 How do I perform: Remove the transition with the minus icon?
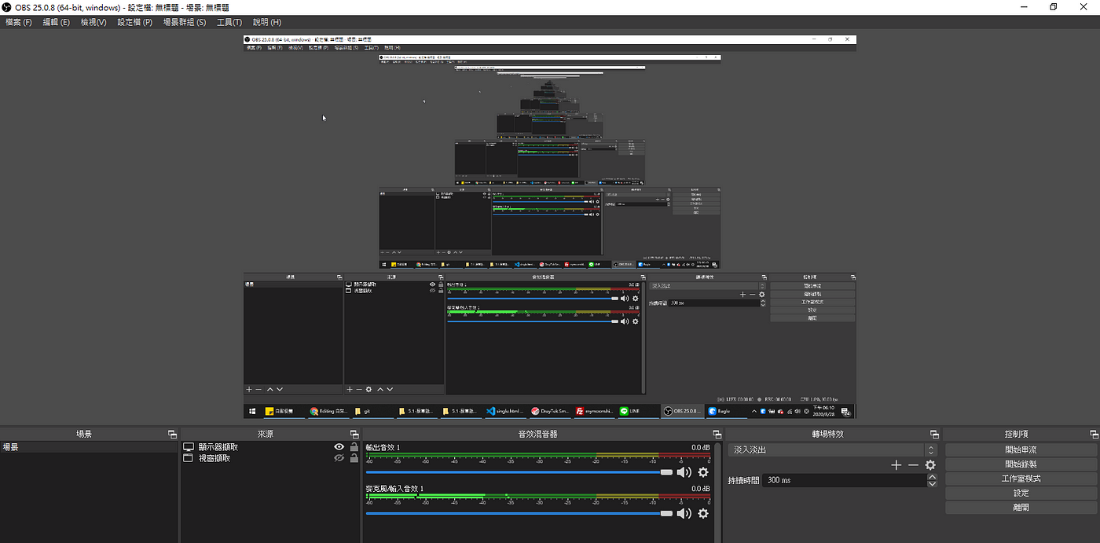pyautogui.click(x=913, y=465)
